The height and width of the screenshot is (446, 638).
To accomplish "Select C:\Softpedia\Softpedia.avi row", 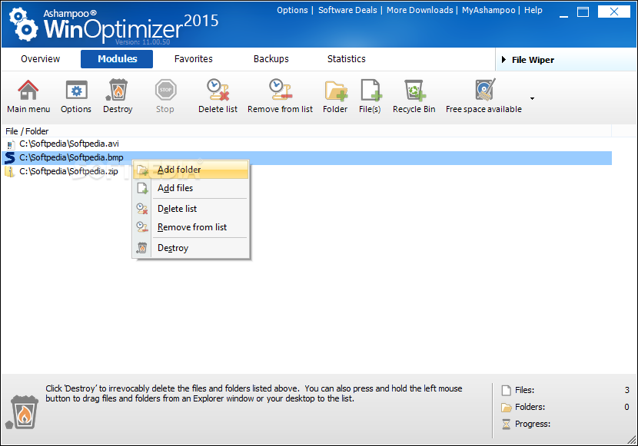I will tap(307, 144).
